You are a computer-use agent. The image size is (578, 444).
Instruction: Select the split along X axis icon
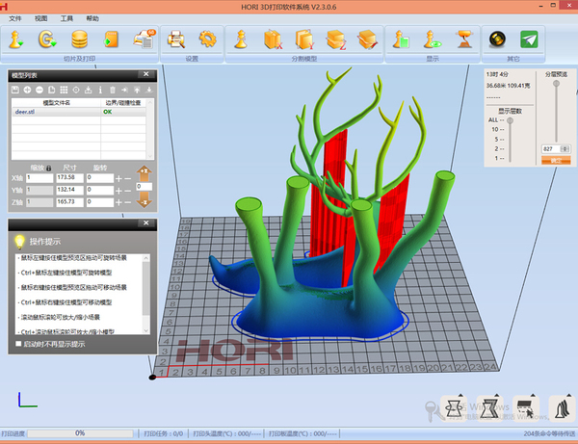coord(274,39)
